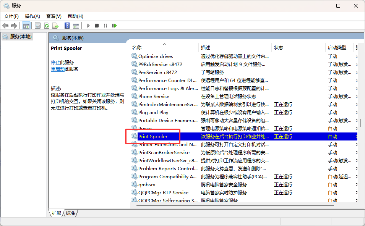
Task: Click the Pause Service toolbar icon
Action: (x=105, y=26)
